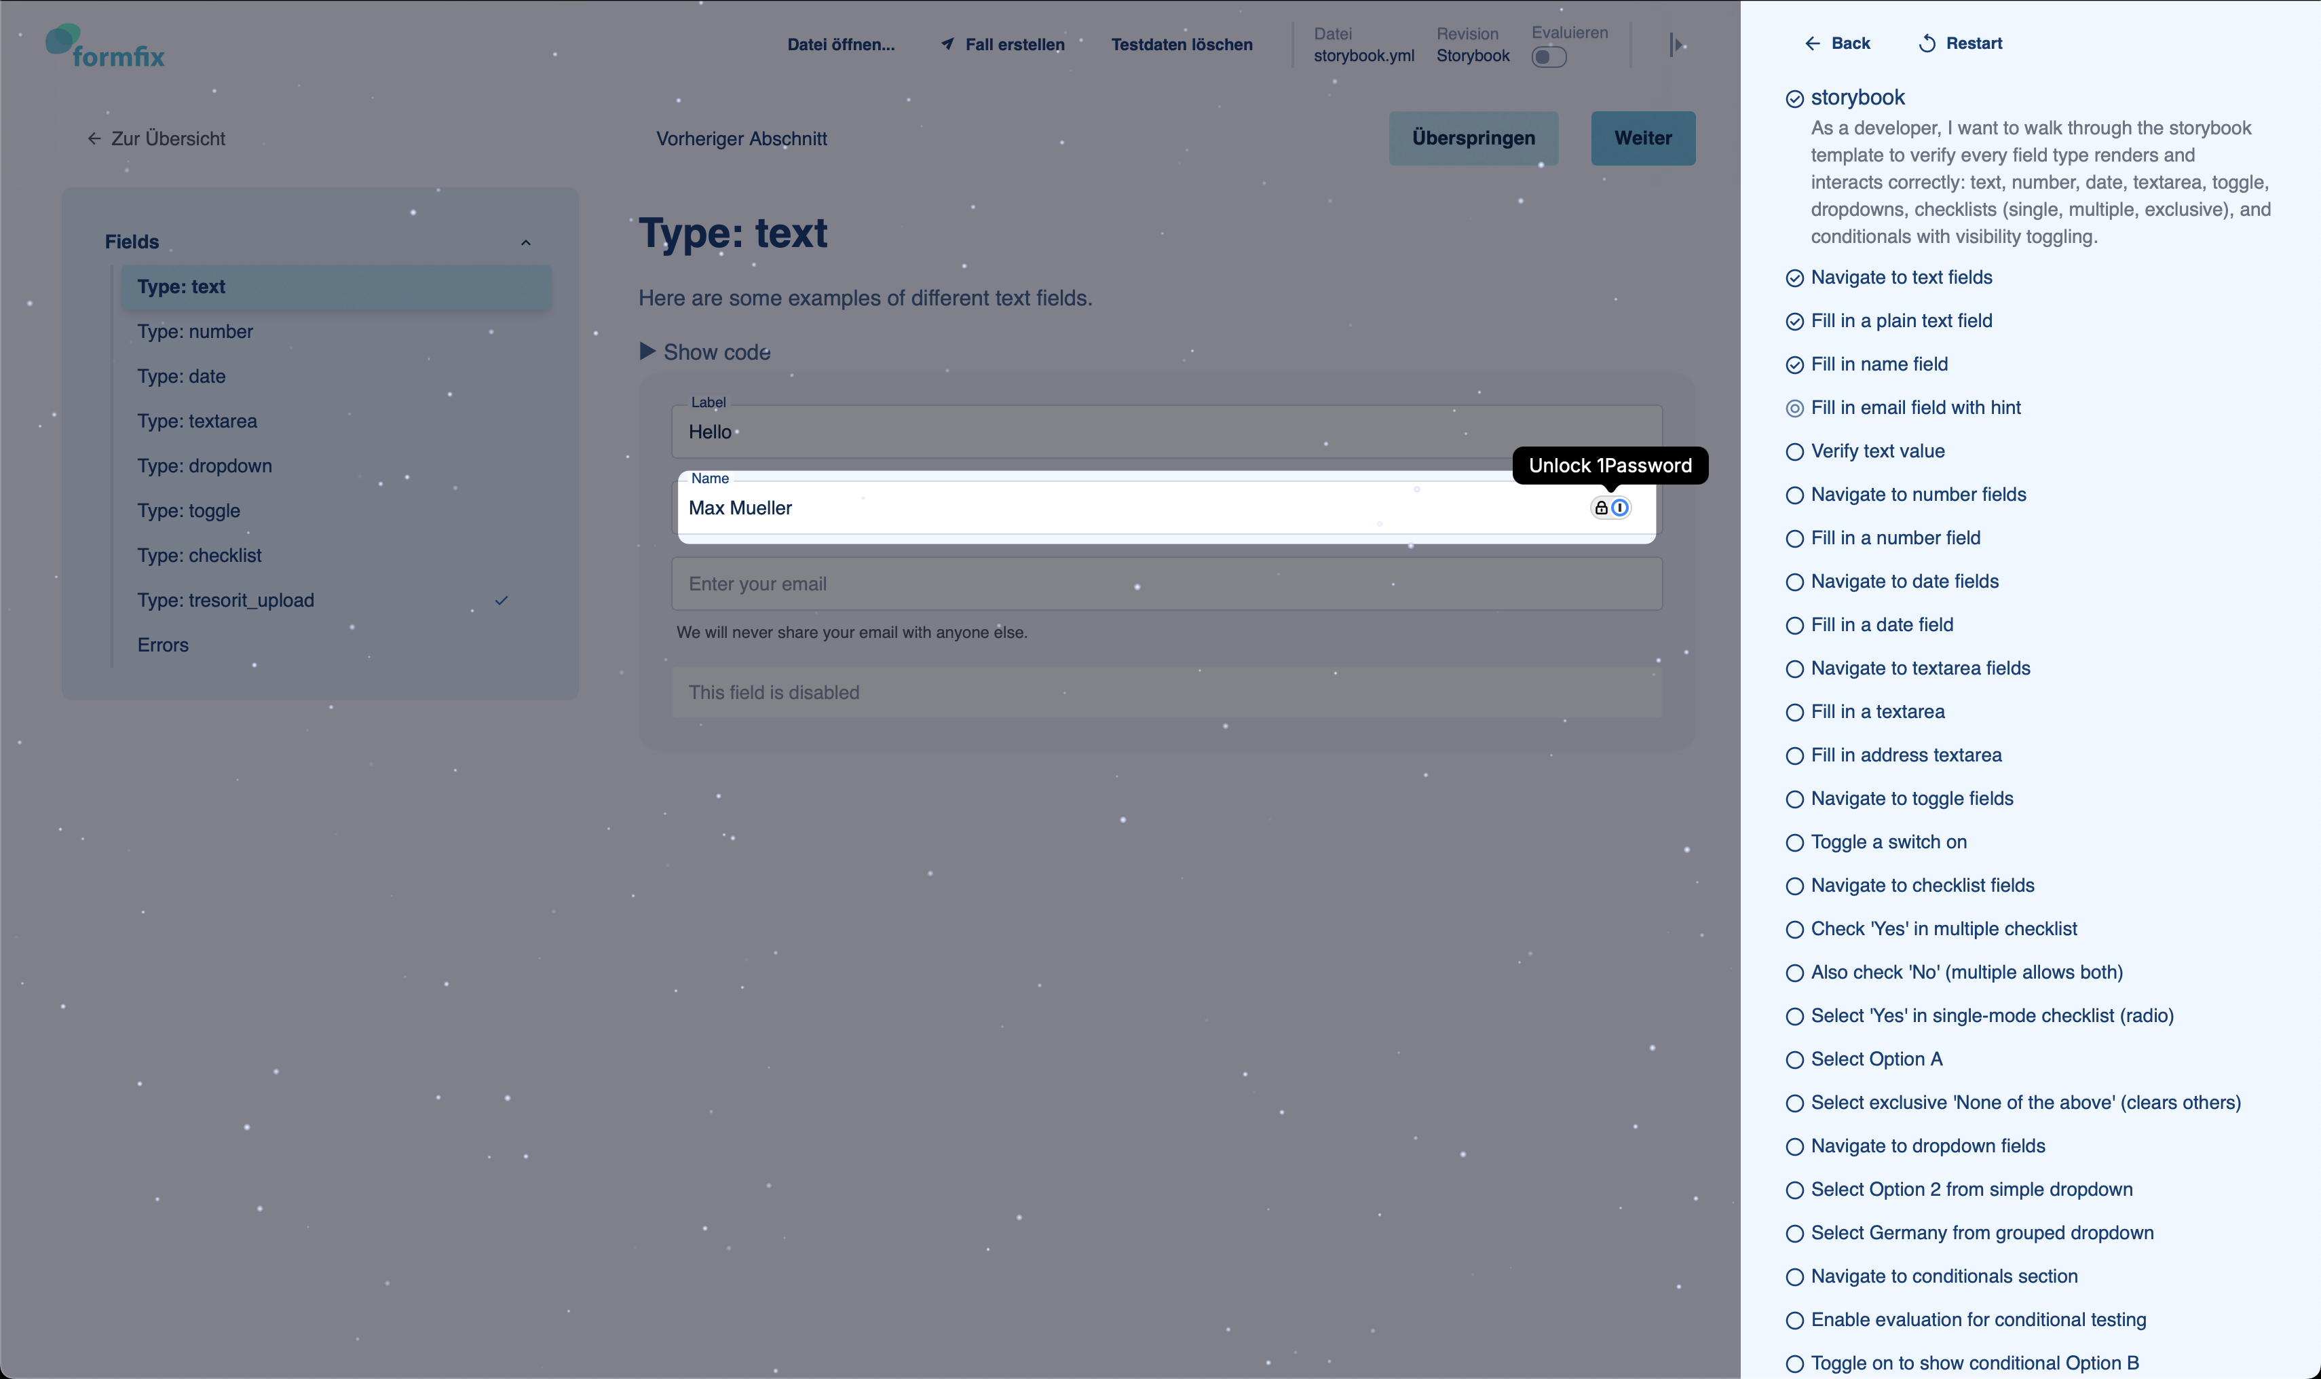This screenshot has width=2321, height=1379.
Task: Click the Back arrow in the storybook panel
Action: point(1813,43)
